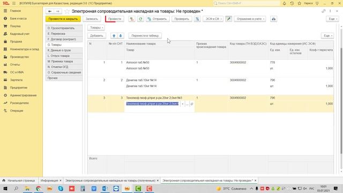Open ОС и НМА section
Viewport: 343px width, 193px height.
point(17,72)
